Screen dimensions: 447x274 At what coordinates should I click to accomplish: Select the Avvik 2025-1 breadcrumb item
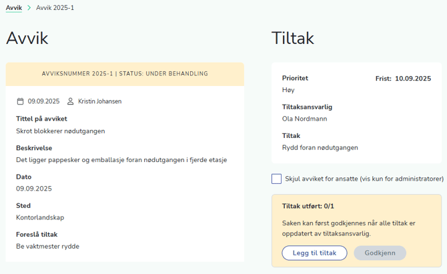pos(55,8)
